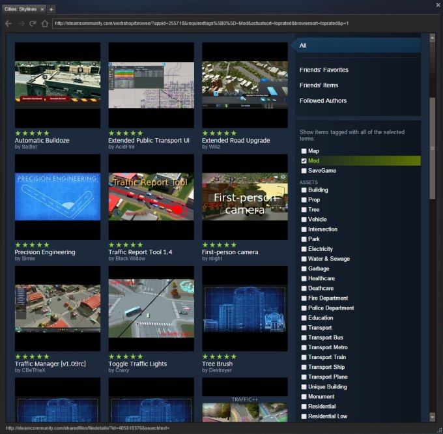This screenshot has width=443, height=434.
Task: Open Precision Engineering thumbnail
Action: point(57,197)
